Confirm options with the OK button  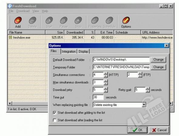point(137,130)
